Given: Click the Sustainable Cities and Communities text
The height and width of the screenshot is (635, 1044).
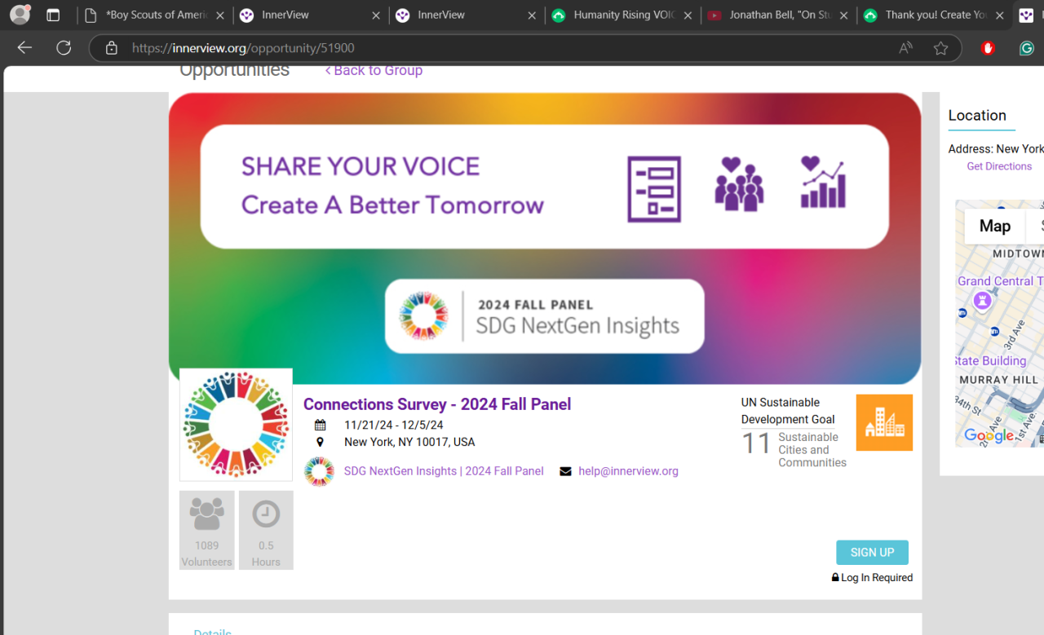Looking at the screenshot, I should tap(812, 450).
